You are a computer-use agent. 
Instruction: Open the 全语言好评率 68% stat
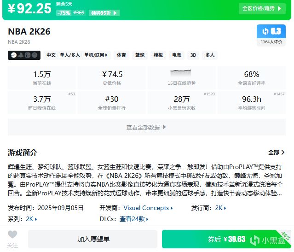(x=252, y=78)
